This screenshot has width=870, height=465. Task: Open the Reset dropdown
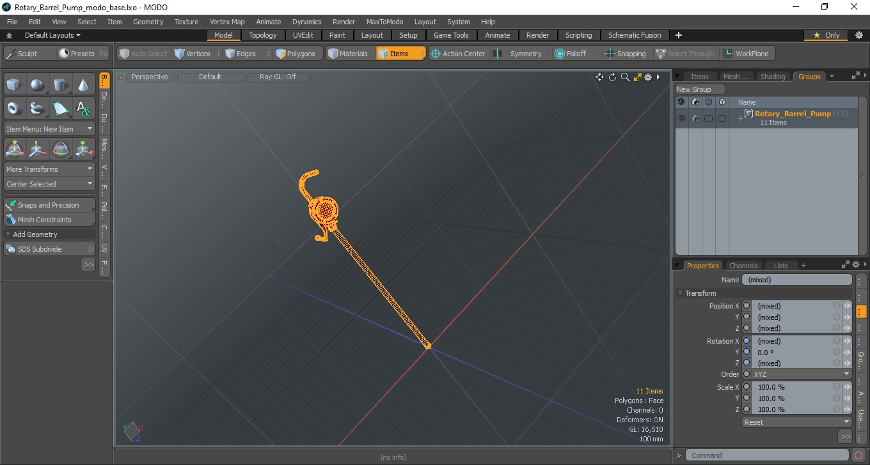pos(796,422)
